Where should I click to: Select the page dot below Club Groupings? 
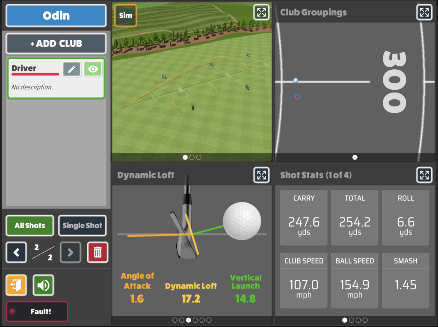coord(355,157)
